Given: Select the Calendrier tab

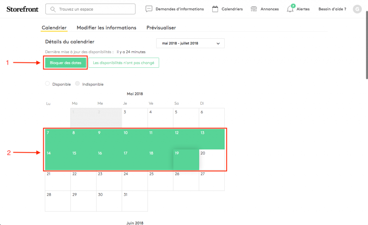Looking at the screenshot, I should pos(54,28).
